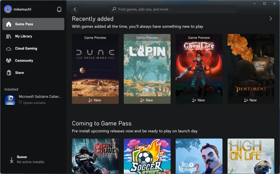This screenshot has height=174, width=280.
Task: Click the Store bag icon
Action: point(9,73)
